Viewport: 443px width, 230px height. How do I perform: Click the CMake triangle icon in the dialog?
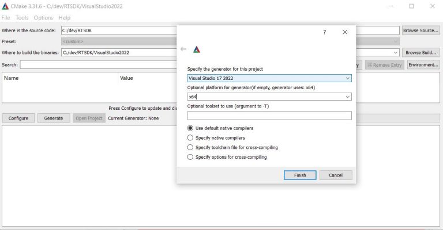pos(197,49)
